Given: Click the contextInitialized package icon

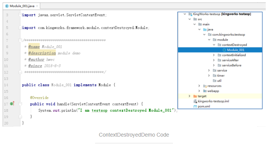Looking at the screenshot, I should (x=220, y=55).
